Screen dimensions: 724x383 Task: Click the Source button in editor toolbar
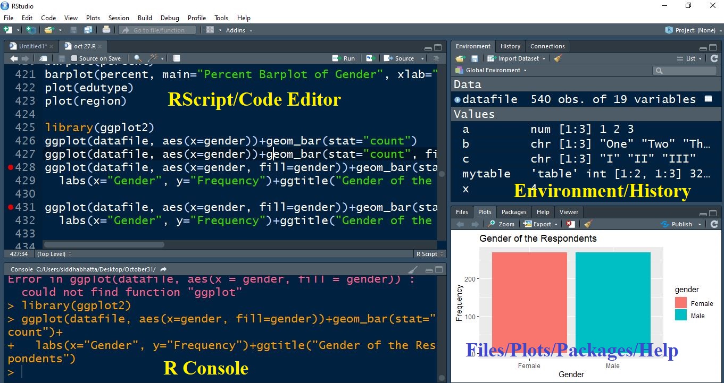point(400,58)
